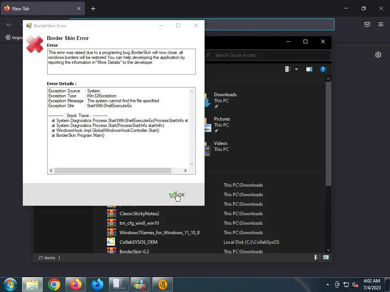The width and height of the screenshot is (390, 292).
Task: Open File Explorer from the taskbar
Action: click(32, 284)
